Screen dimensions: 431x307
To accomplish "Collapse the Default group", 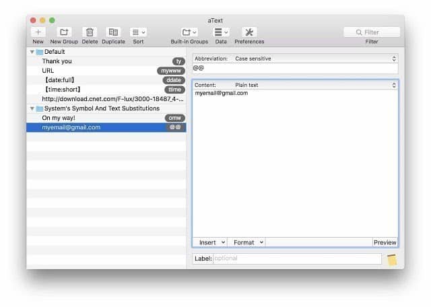I will click(x=32, y=52).
